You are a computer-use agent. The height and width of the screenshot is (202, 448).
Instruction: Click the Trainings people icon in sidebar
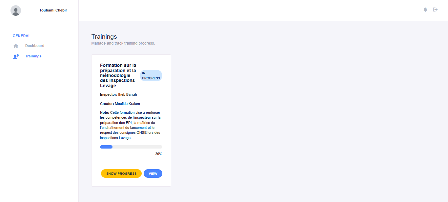tap(16, 56)
